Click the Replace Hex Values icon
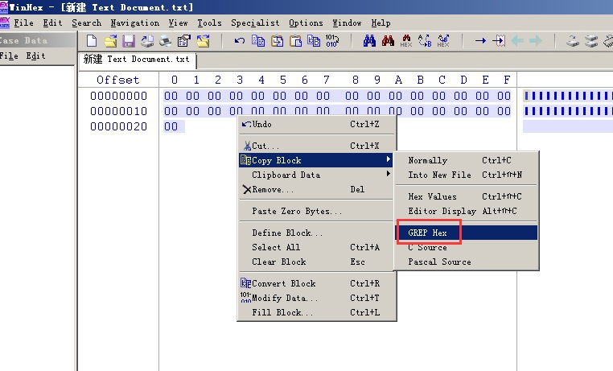 click(x=443, y=41)
